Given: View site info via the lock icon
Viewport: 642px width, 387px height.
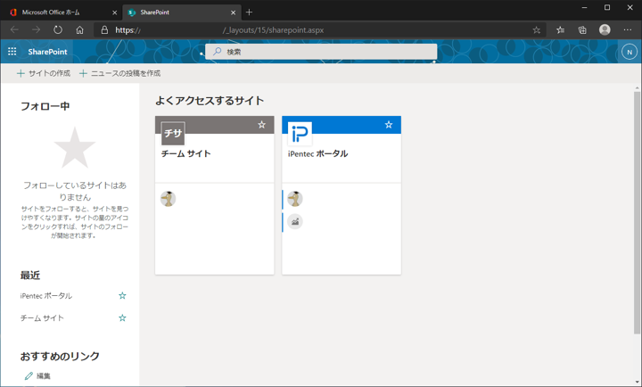Looking at the screenshot, I should pyautogui.click(x=104, y=30).
